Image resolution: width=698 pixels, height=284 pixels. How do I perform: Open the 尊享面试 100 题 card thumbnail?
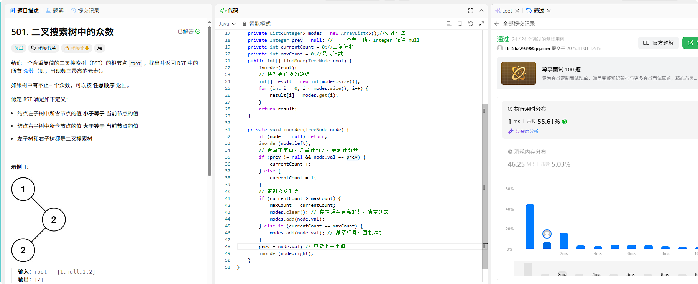pos(518,73)
